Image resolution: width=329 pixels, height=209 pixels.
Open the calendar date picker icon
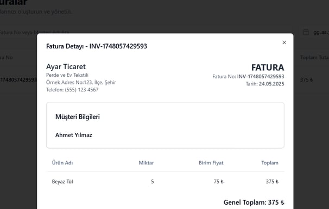[x=306, y=32]
